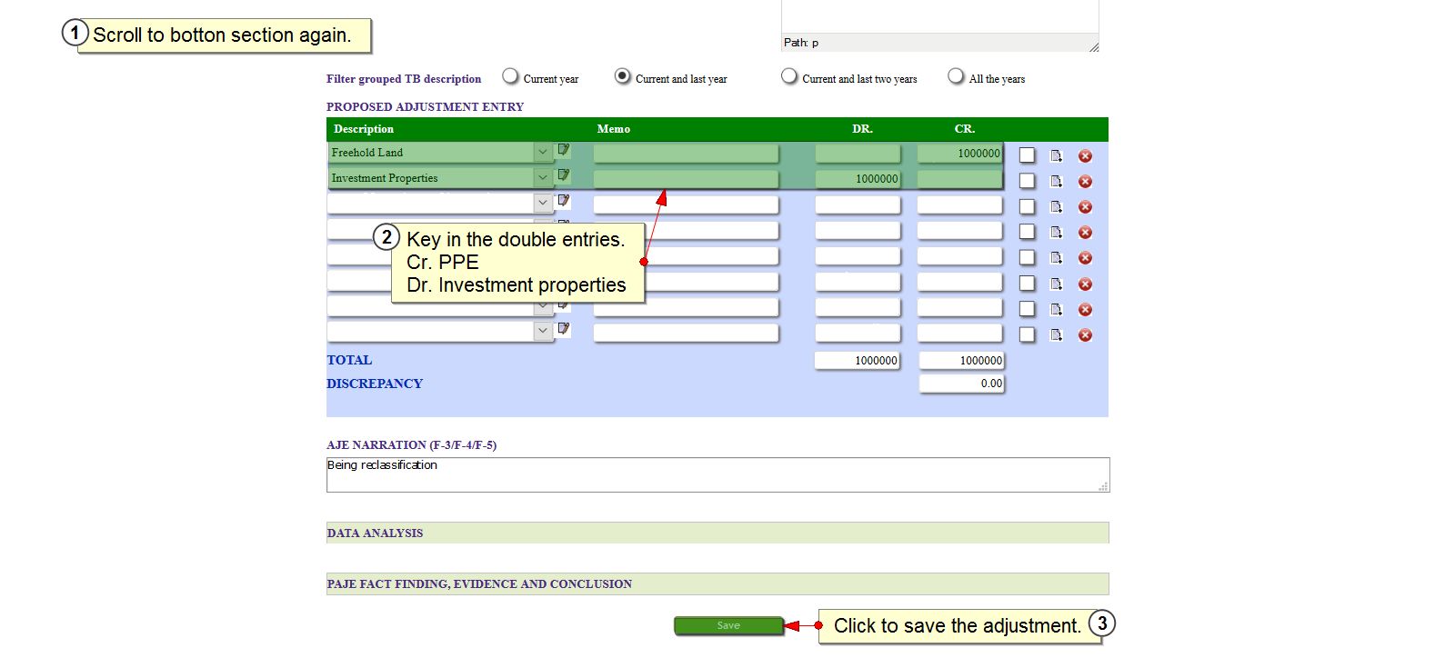Click the document icon on Freehold Land row
1435x658 pixels.
click(x=1056, y=156)
